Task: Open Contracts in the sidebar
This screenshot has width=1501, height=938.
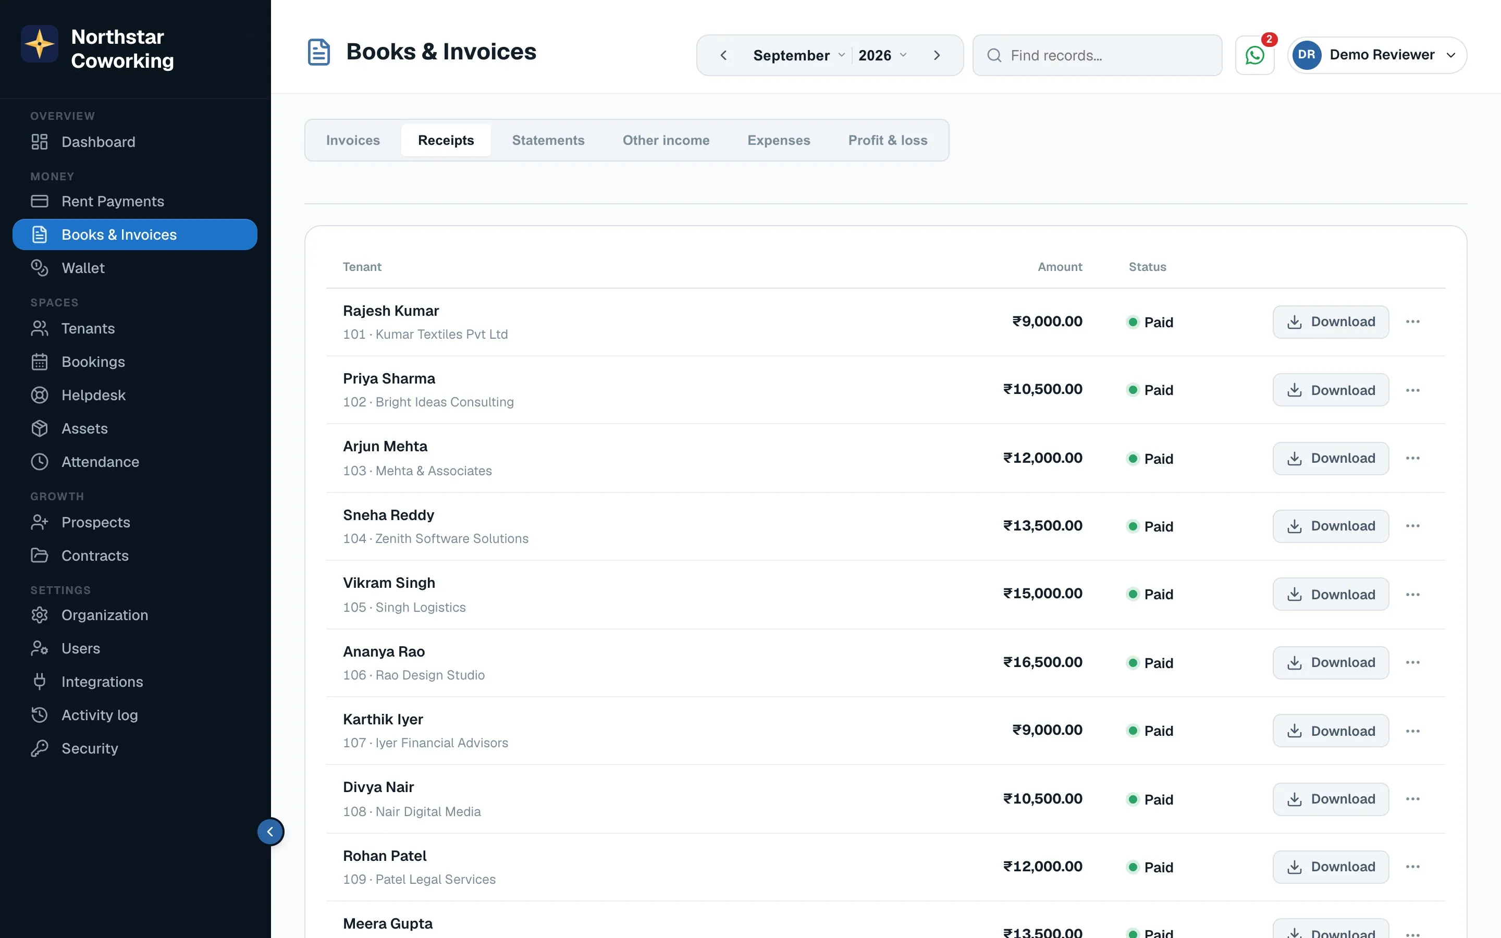Action: 134,555
